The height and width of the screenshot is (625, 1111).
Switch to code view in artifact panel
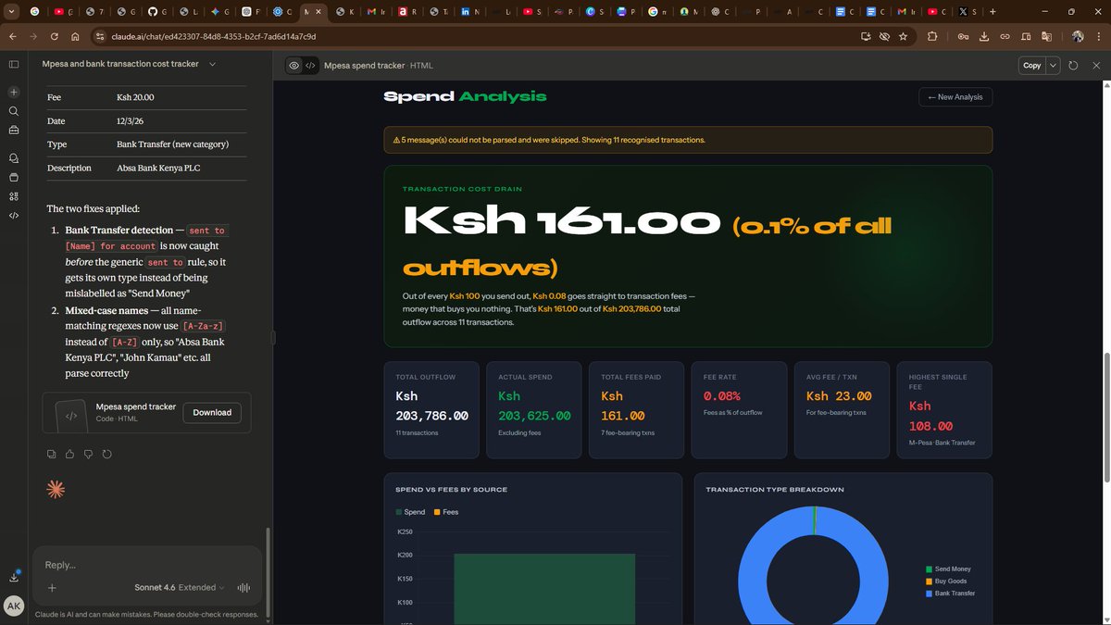click(x=310, y=66)
